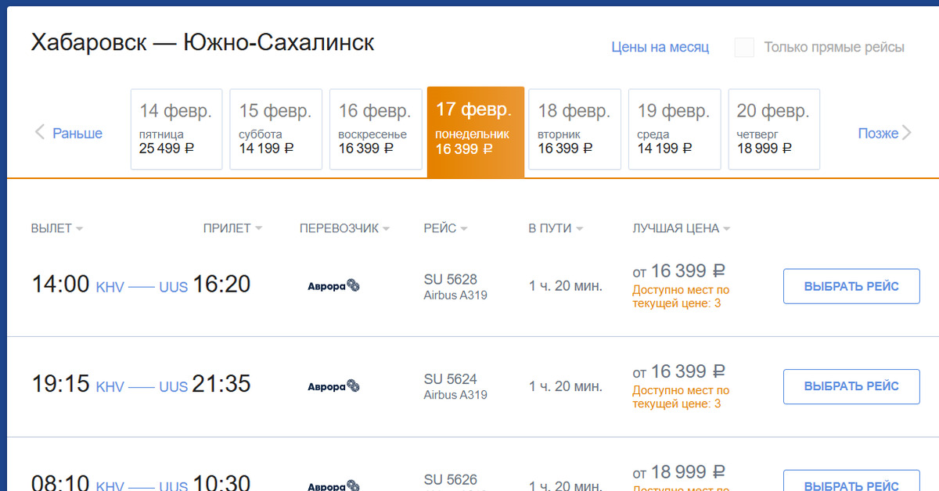Click the active 17 февр. понедельник tab
The height and width of the screenshot is (491, 939).
475,129
